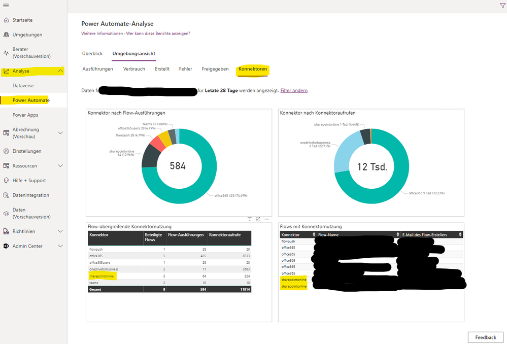Viewport: 507px width, 344px height.
Task: Select Power Automate in sidebar
Action: click(x=31, y=100)
